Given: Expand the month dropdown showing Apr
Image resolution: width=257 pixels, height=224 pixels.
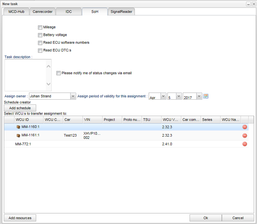Looking at the screenshot, I should [x=163, y=96].
